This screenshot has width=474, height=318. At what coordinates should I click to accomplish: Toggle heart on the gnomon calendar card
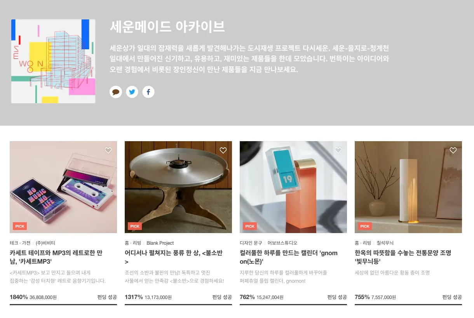click(338, 150)
